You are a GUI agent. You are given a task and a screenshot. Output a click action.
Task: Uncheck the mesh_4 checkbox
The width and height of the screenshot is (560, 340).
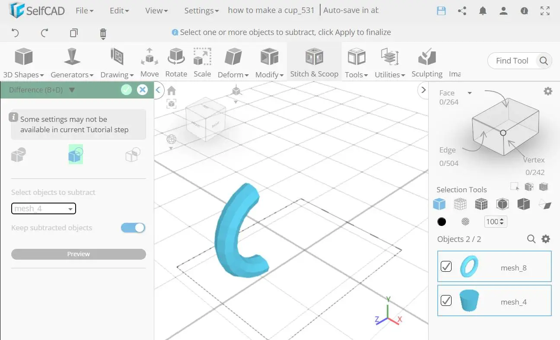point(446,300)
